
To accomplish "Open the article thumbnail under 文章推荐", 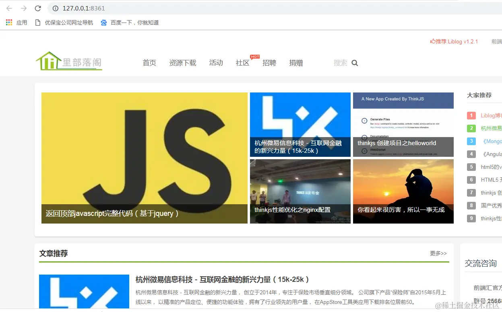I will pyautogui.click(x=84, y=291).
